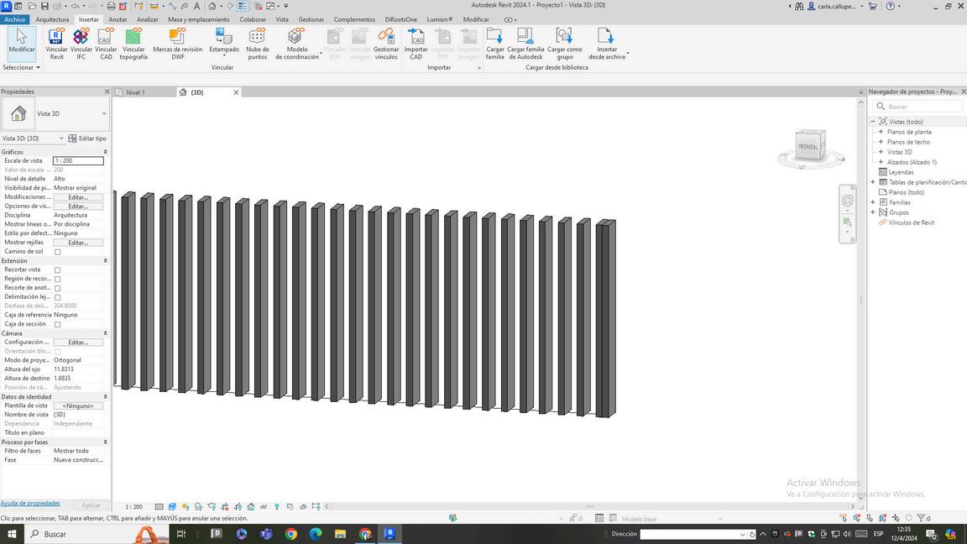This screenshot has height=544, width=967.
Task: Toggle Camino de sol checkbox
Action: 57,252
